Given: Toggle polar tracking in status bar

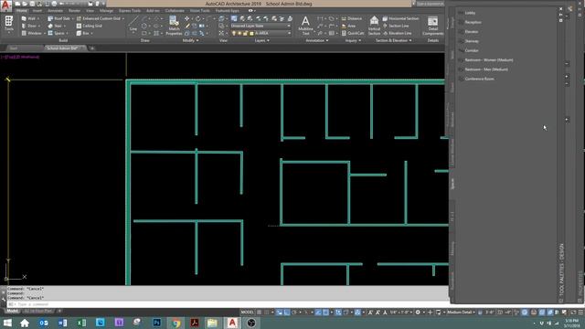Looking at the screenshot, I should 294,313.
